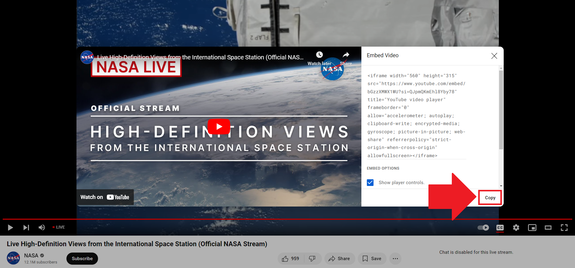
Task: Click the embed dialog scrollbar
Action: coord(501,110)
